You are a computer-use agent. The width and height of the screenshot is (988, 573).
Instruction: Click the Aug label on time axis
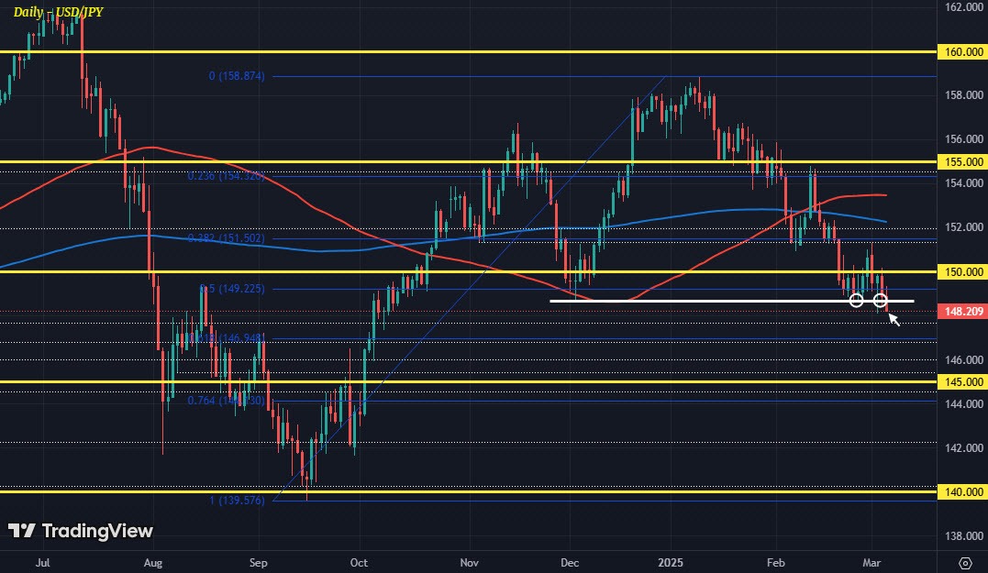tap(153, 562)
